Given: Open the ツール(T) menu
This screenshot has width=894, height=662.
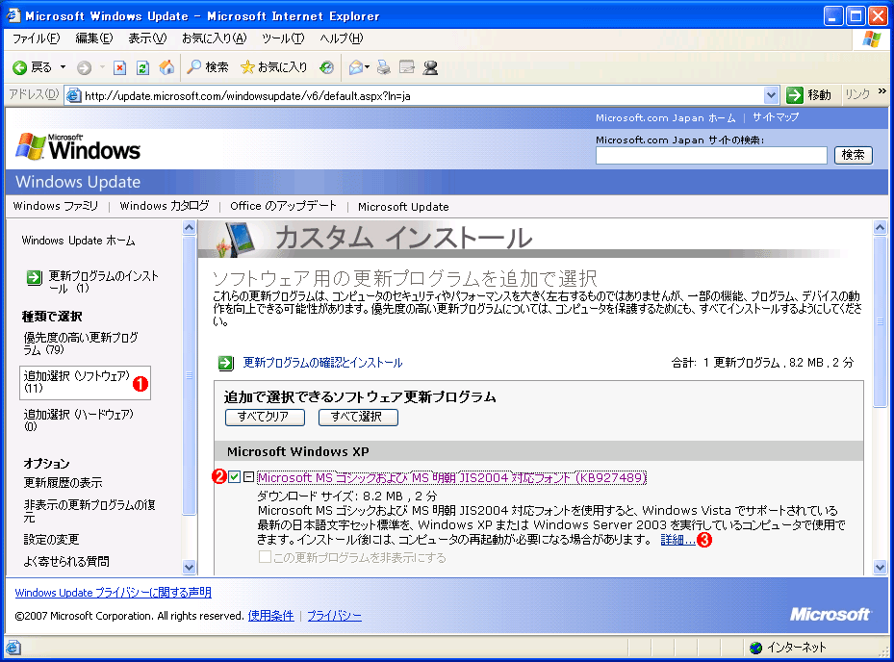Looking at the screenshot, I should [283, 38].
